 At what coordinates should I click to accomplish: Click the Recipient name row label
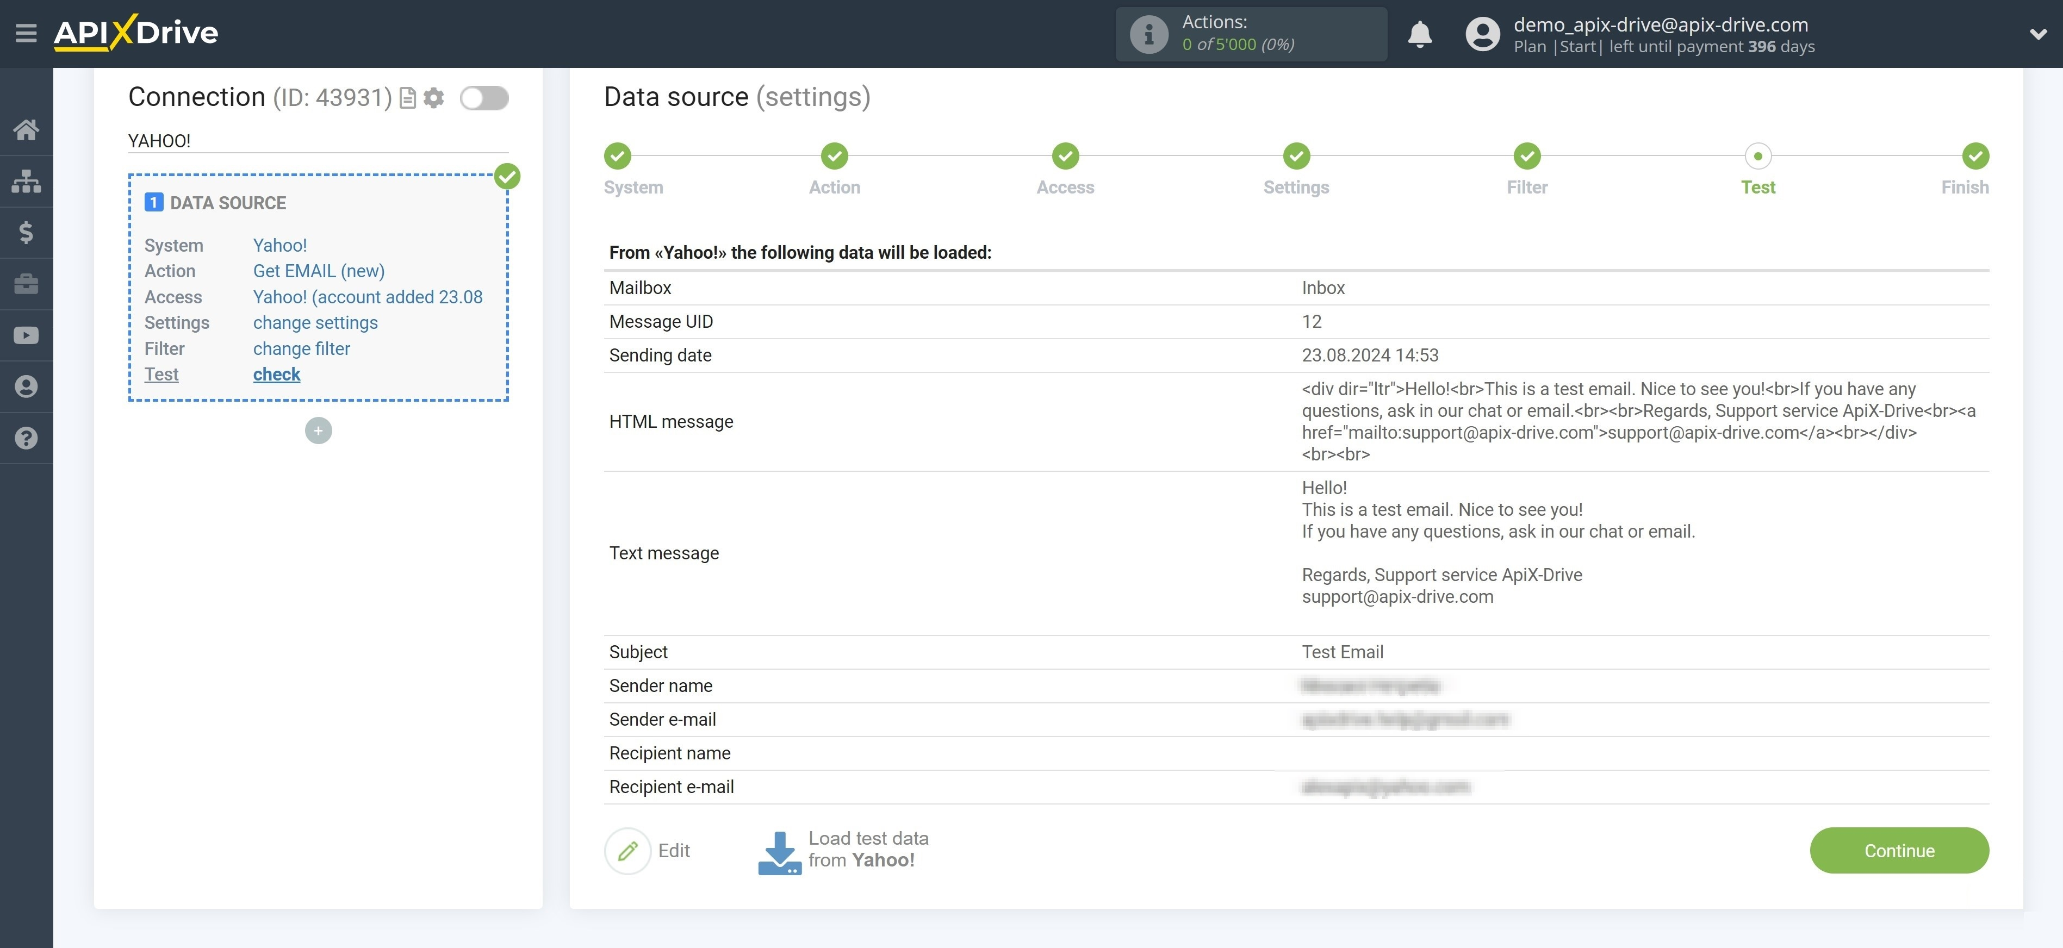click(x=669, y=753)
